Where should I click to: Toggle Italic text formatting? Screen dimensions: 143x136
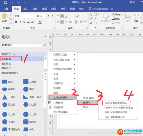point(20,22)
